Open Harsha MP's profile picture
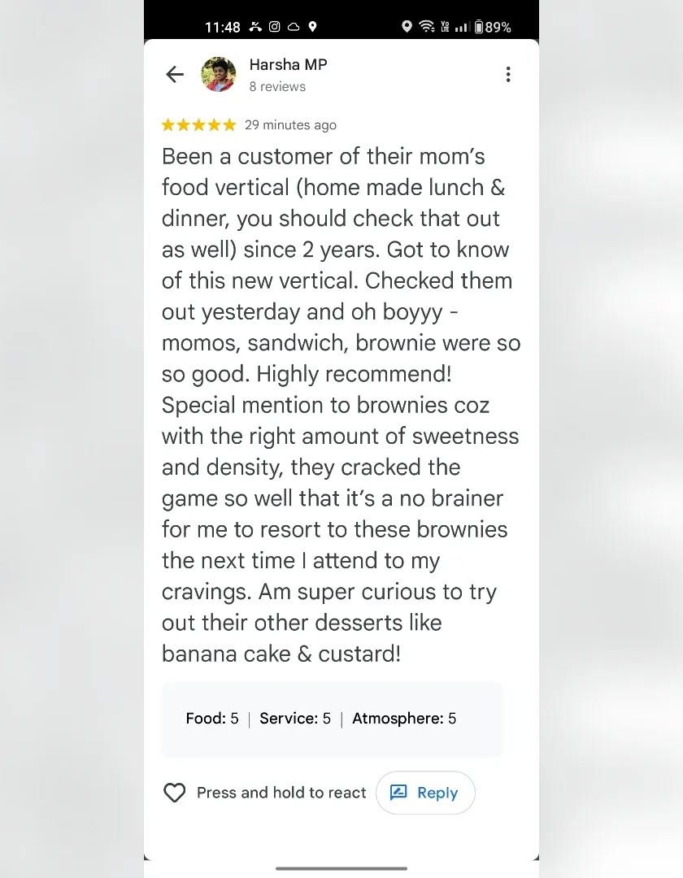The image size is (683, 878). pos(219,75)
